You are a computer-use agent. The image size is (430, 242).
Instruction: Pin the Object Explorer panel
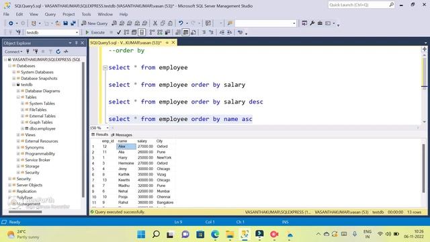point(76,43)
